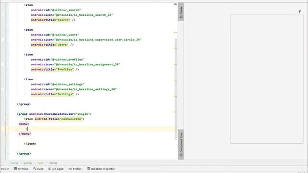Collapse the nav_users item block
308x173 pixels.
tap(8, 30)
